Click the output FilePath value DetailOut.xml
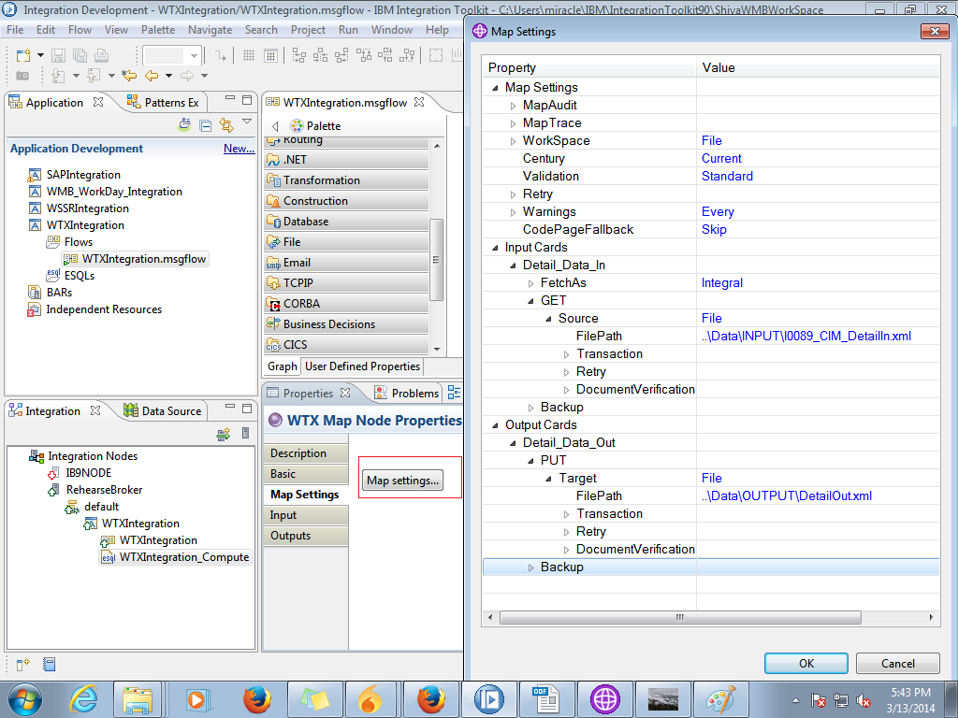This screenshot has width=958, height=718. tap(786, 495)
